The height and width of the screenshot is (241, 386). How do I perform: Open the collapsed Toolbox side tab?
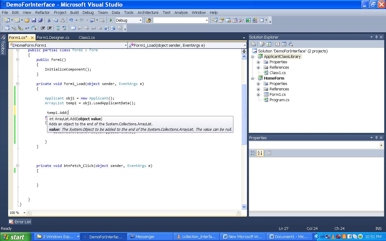click(x=3, y=45)
